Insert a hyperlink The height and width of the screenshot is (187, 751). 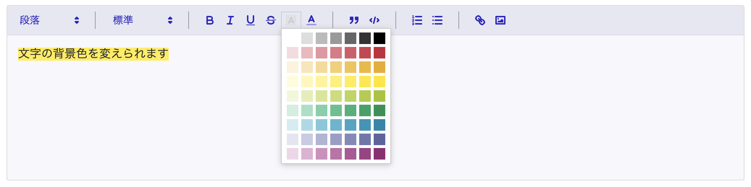tap(480, 20)
